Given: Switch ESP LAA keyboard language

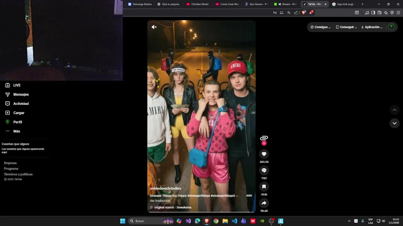Looking at the screenshot, I should click(371, 221).
